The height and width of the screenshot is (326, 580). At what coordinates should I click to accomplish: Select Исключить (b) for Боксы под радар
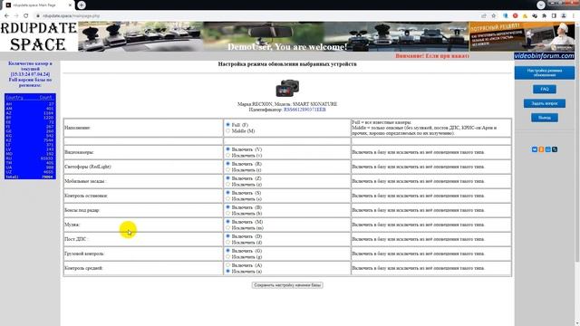[227, 213]
